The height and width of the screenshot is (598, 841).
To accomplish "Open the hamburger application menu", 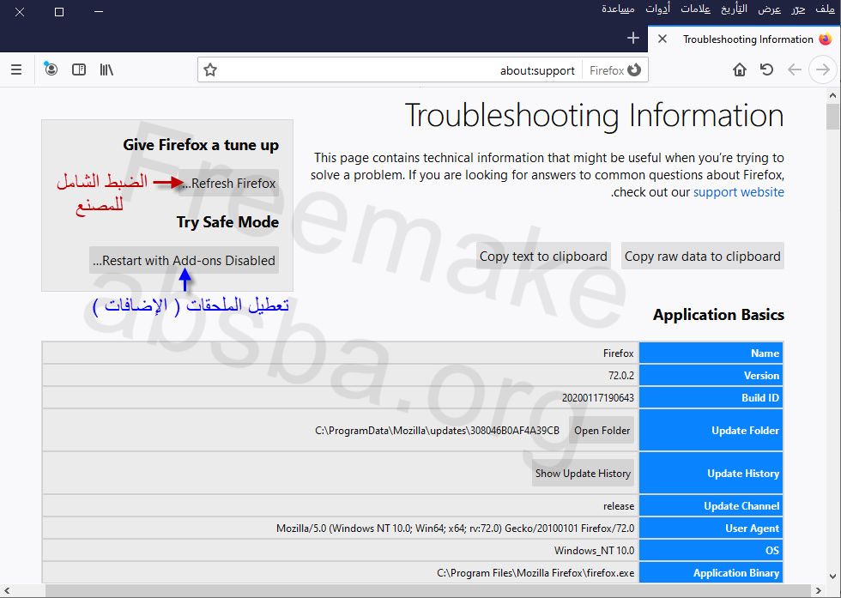I will 16,69.
